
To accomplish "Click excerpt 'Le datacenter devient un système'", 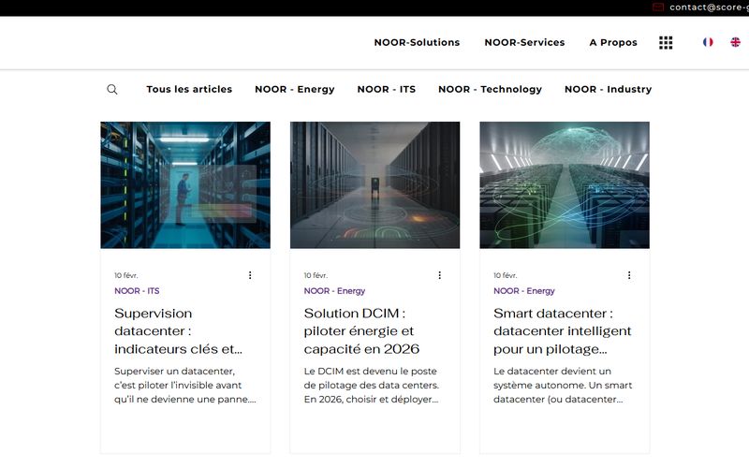I will [x=563, y=385].
